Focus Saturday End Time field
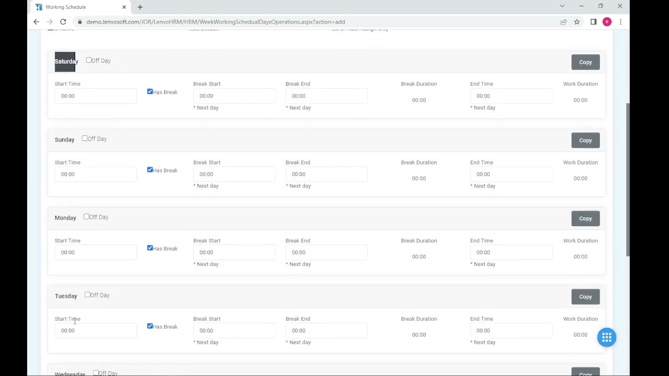 (x=511, y=96)
